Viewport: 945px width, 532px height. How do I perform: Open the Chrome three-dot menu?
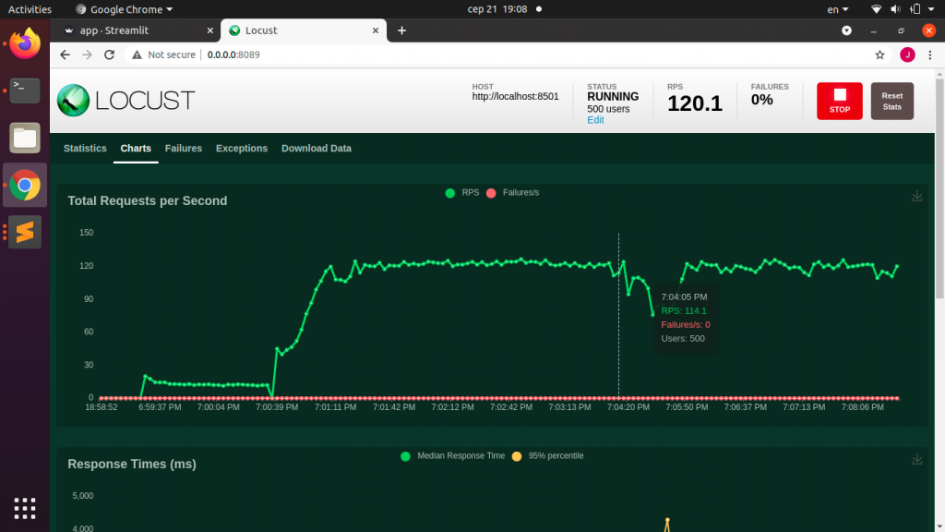(930, 54)
